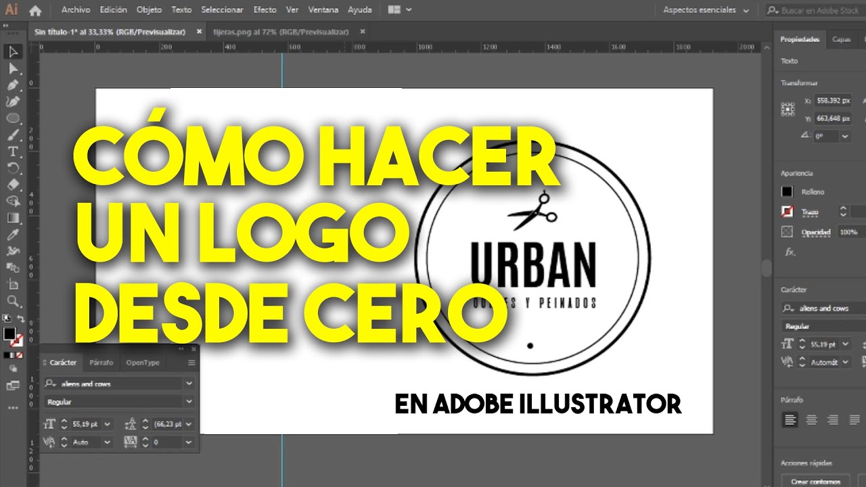
Task: Click the Buscar en Adobe Stock search field
Action: click(815, 10)
